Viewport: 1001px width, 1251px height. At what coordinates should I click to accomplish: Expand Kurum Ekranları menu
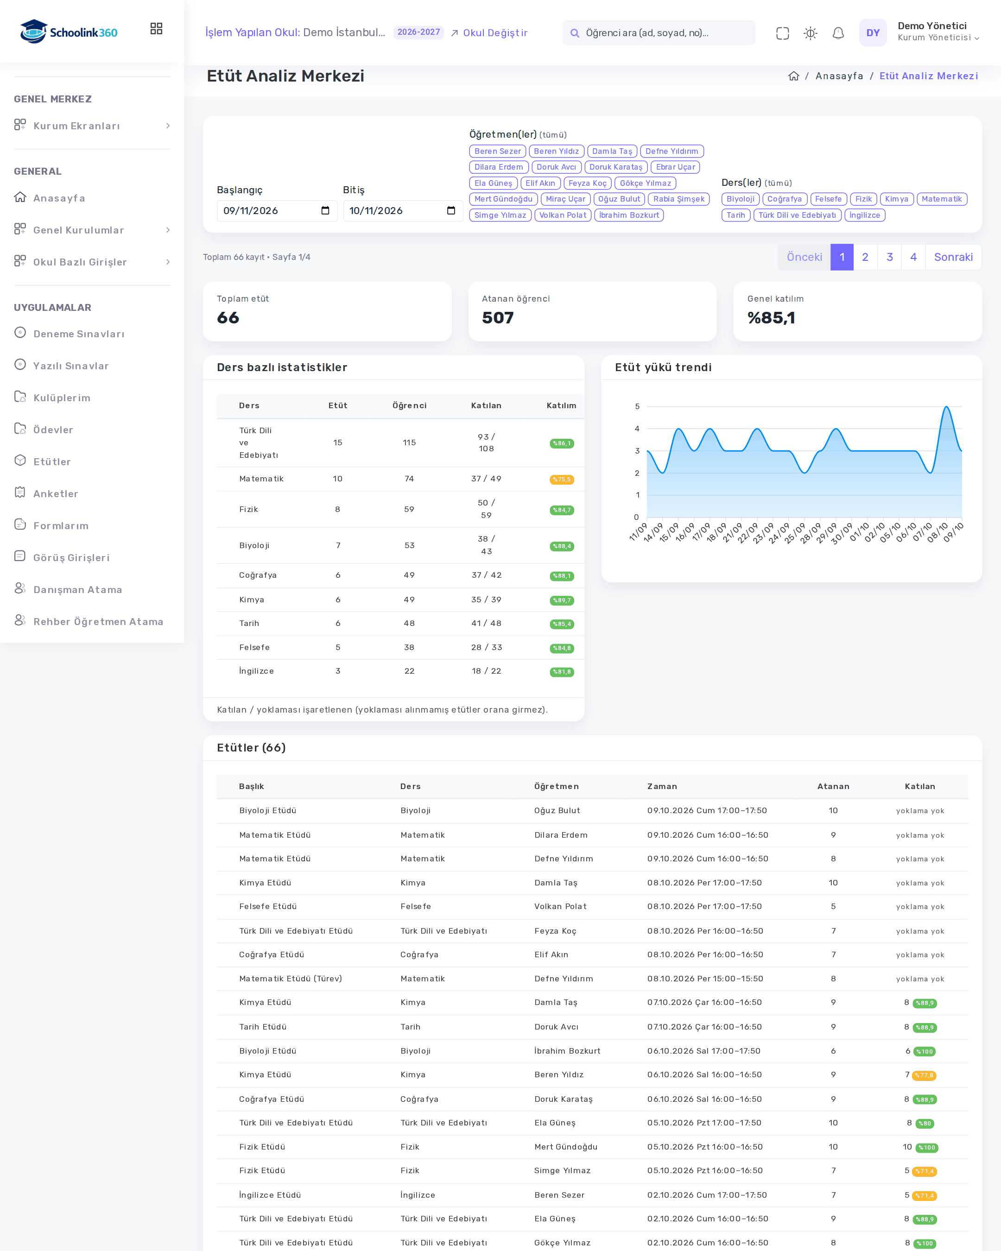(x=92, y=126)
